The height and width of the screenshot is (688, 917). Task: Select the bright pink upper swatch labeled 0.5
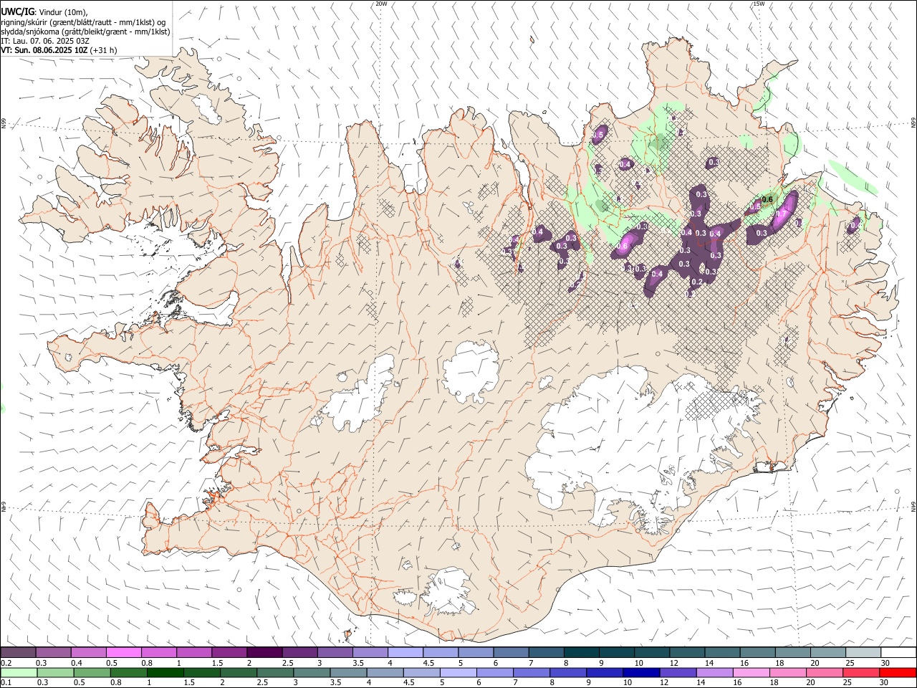tap(123, 653)
